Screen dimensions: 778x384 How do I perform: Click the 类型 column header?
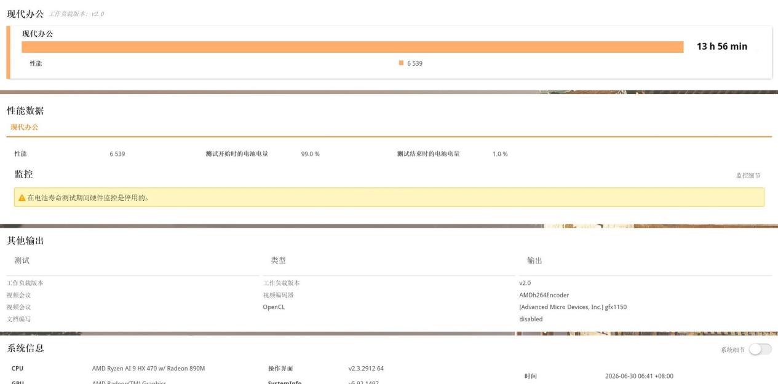[278, 261]
